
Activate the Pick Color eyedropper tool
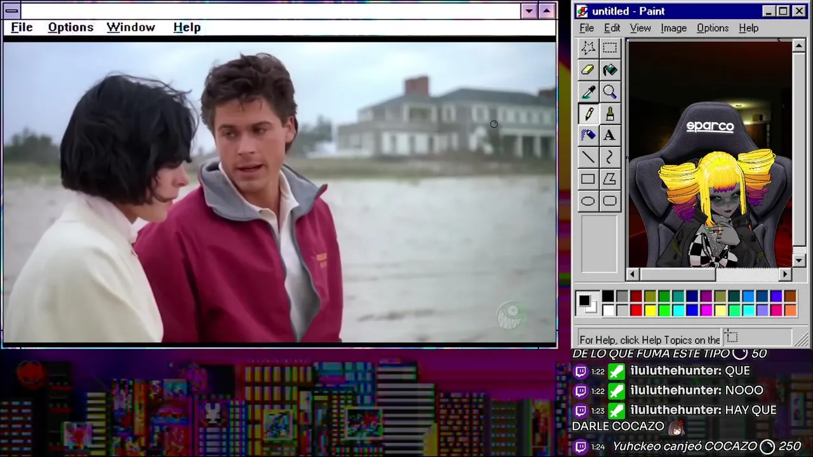point(588,92)
